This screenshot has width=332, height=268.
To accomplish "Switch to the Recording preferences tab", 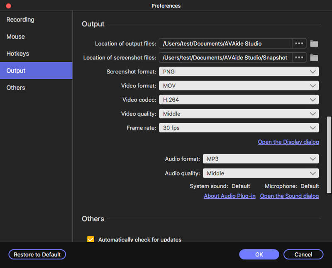I will pyautogui.click(x=36, y=19).
